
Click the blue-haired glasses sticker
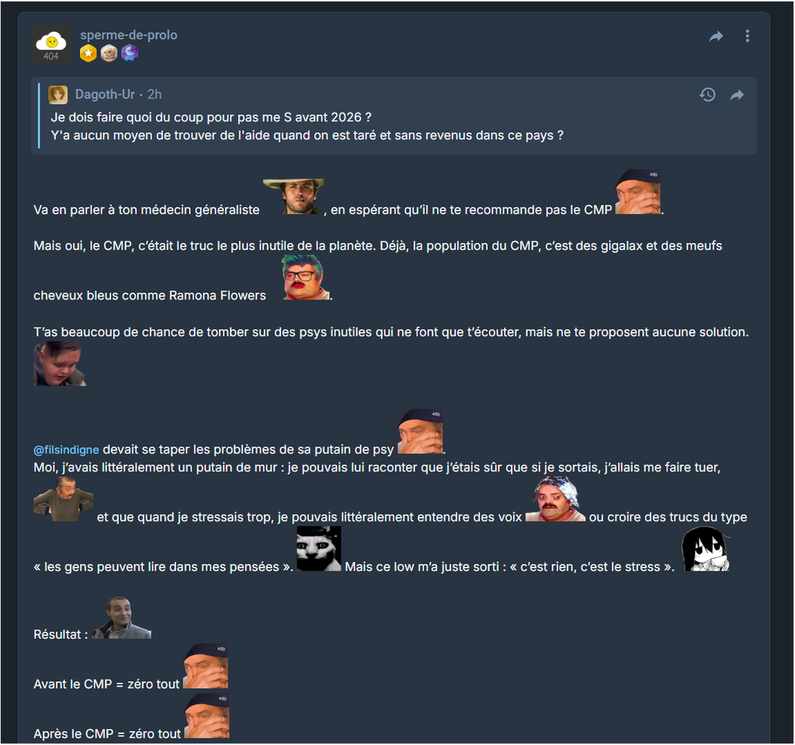click(306, 277)
